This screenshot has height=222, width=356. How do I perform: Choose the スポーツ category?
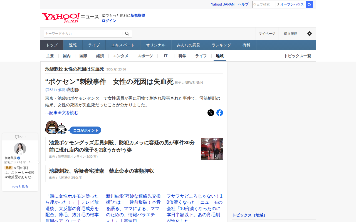[x=145, y=56]
